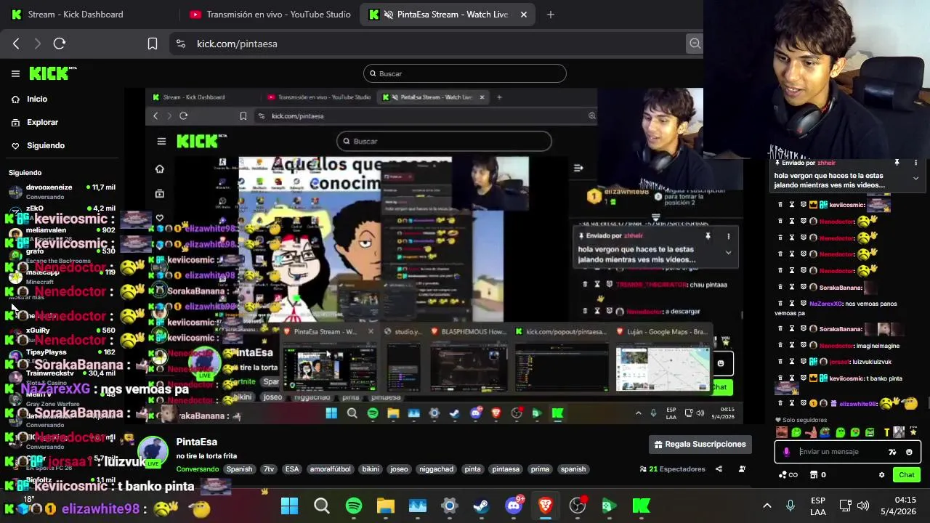Open channel points icon below chat

tap(788, 475)
